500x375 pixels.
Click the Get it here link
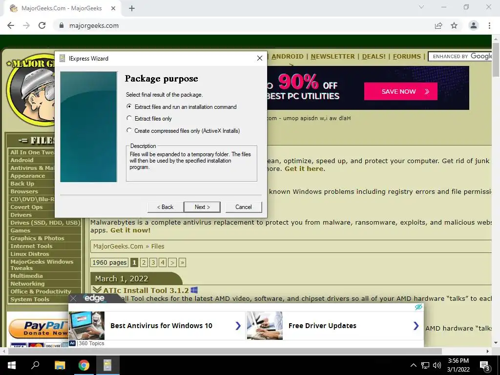pos(304,168)
